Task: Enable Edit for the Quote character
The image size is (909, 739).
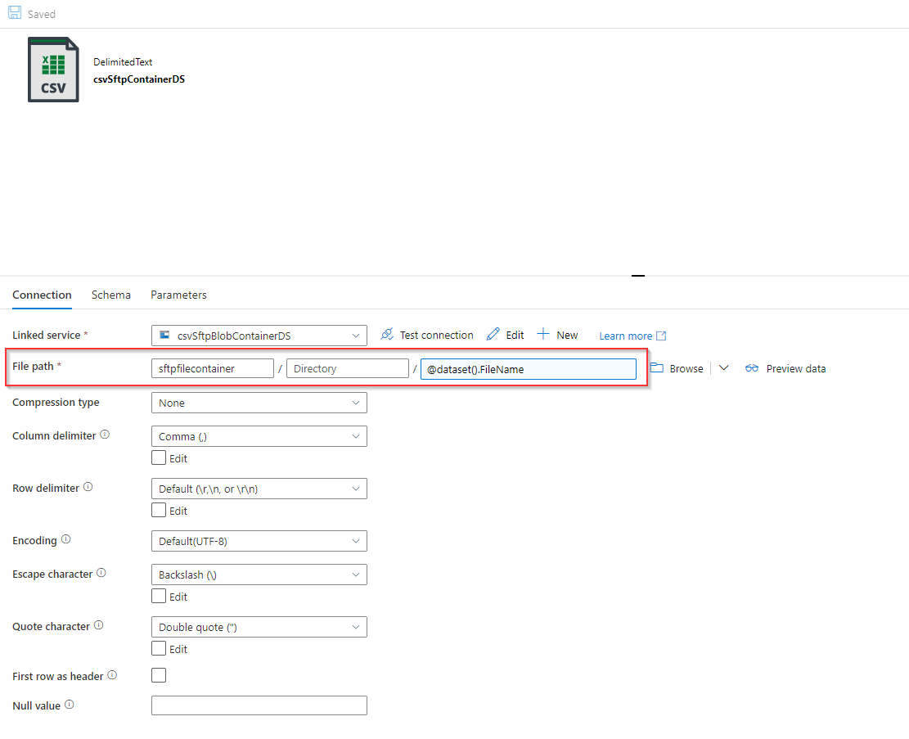Action: tap(160, 648)
